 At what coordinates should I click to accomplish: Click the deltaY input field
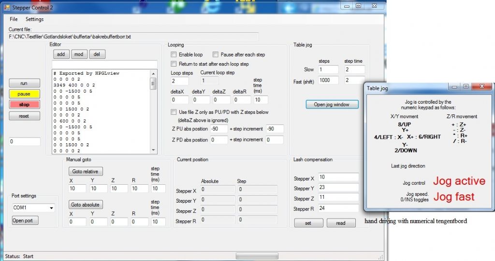pyautogui.click(x=201, y=100)
